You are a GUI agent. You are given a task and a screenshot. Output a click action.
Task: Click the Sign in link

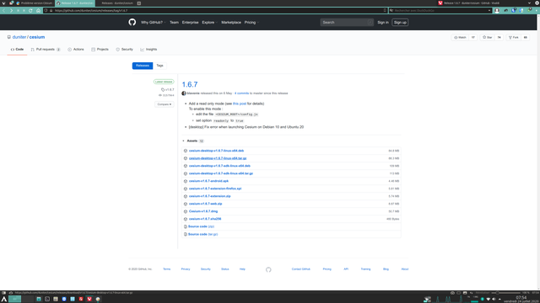(x=383, y=23)
